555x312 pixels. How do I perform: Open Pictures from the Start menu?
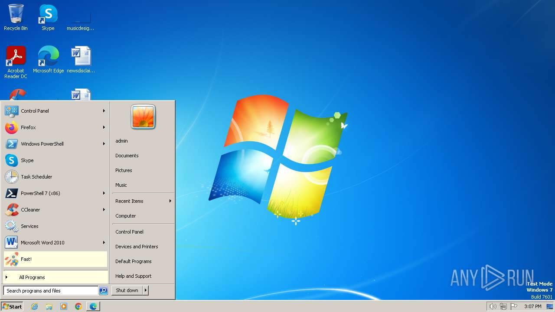click(x=143, y=170)
